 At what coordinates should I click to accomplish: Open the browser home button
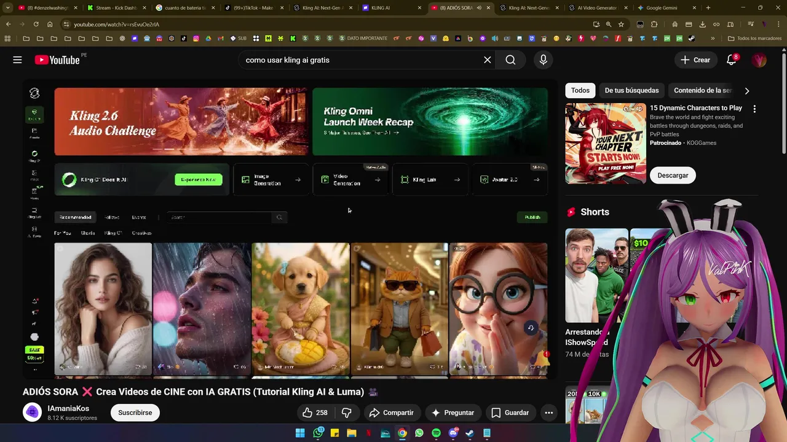50,24
